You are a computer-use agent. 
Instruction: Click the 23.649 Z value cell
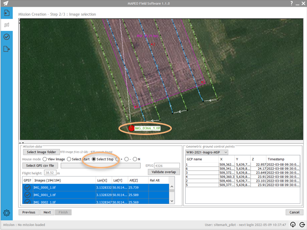(258, 173)
